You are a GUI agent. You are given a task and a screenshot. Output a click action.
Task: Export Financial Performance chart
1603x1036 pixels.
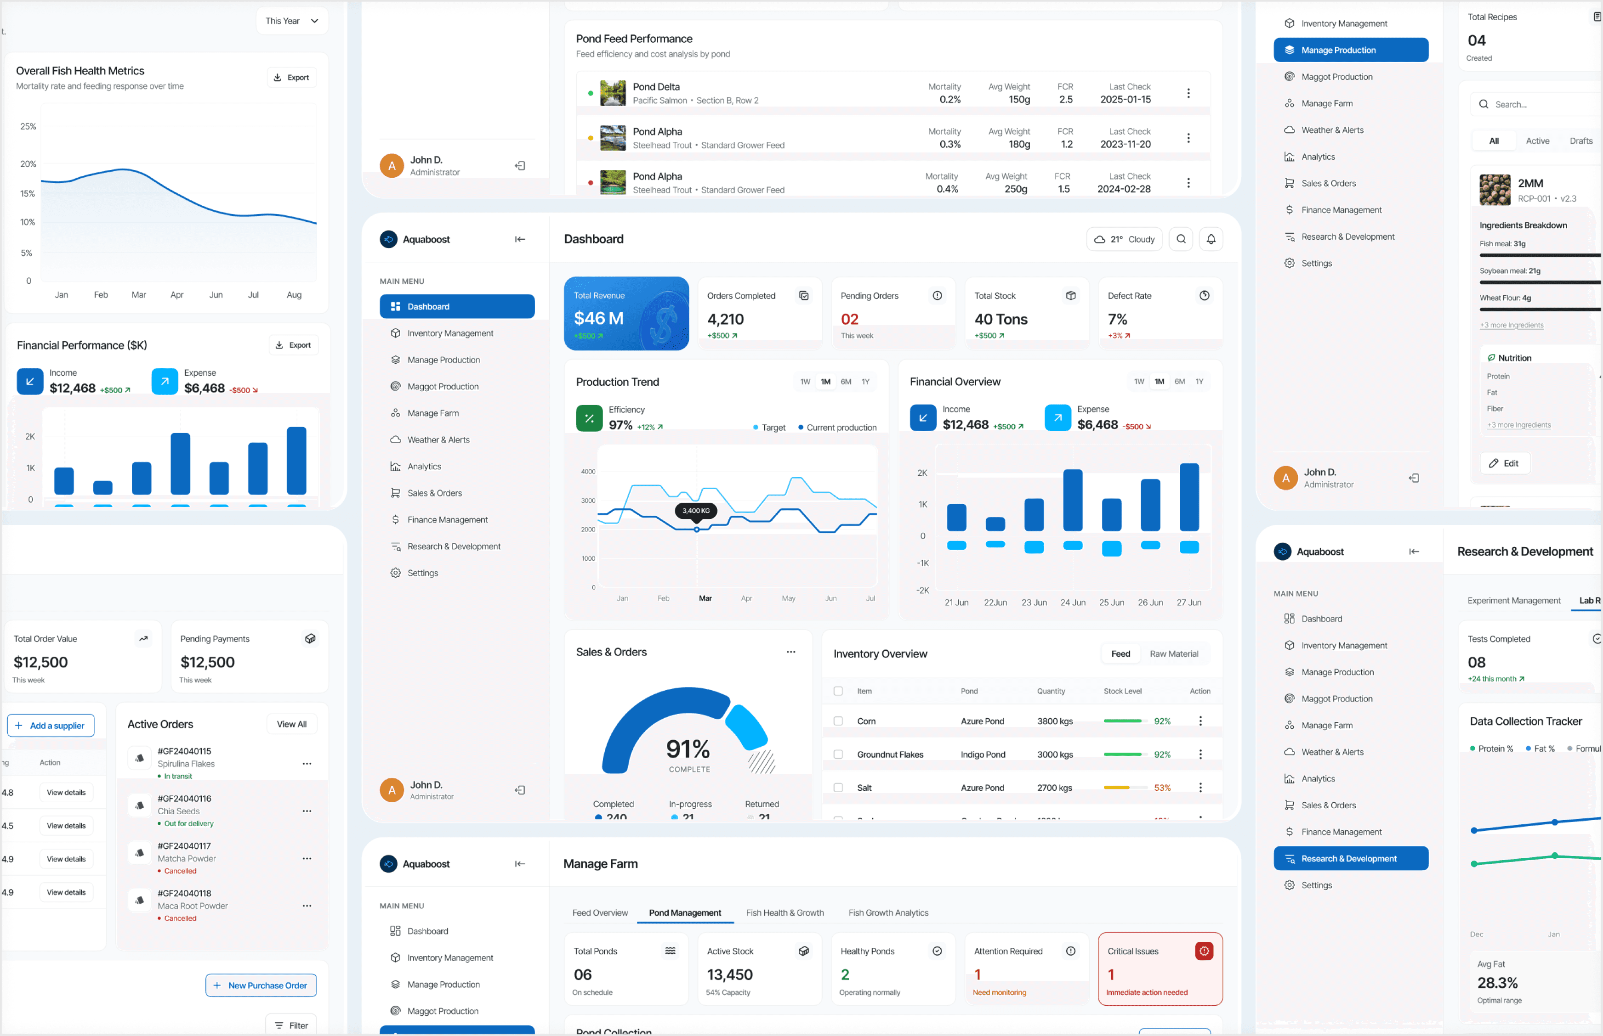point(294,345)
